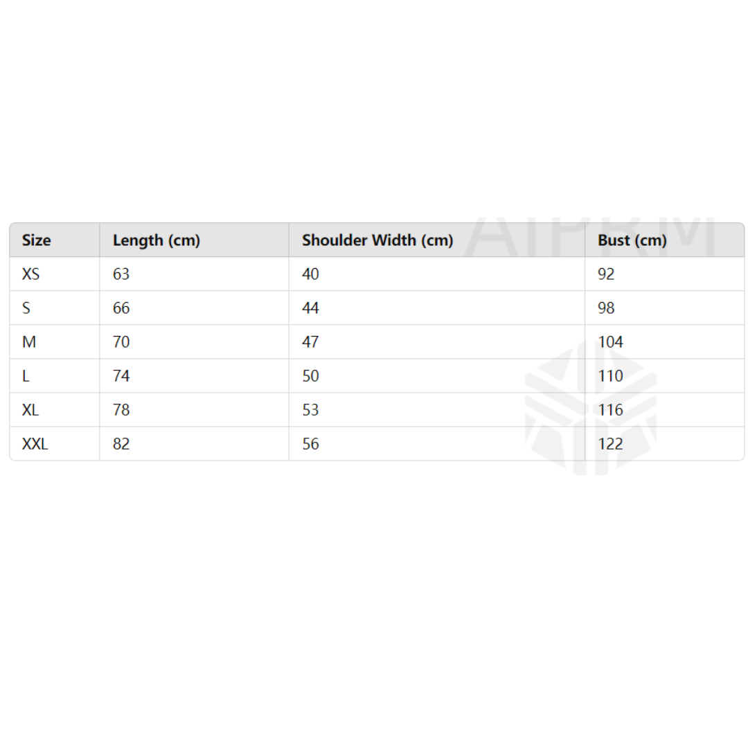Click the Length (cm) column header
The width and height of the screenshot is (748, 748).
[x=157, y=240]
